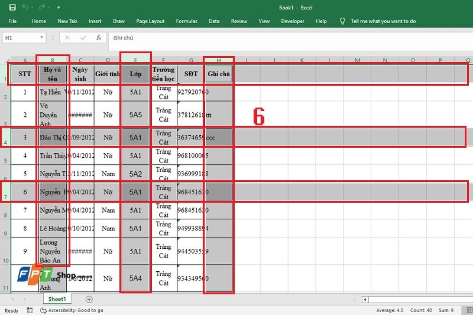Click the Name Box showing H1
This screenshot has width=473, height=315.
click(21, 38)
